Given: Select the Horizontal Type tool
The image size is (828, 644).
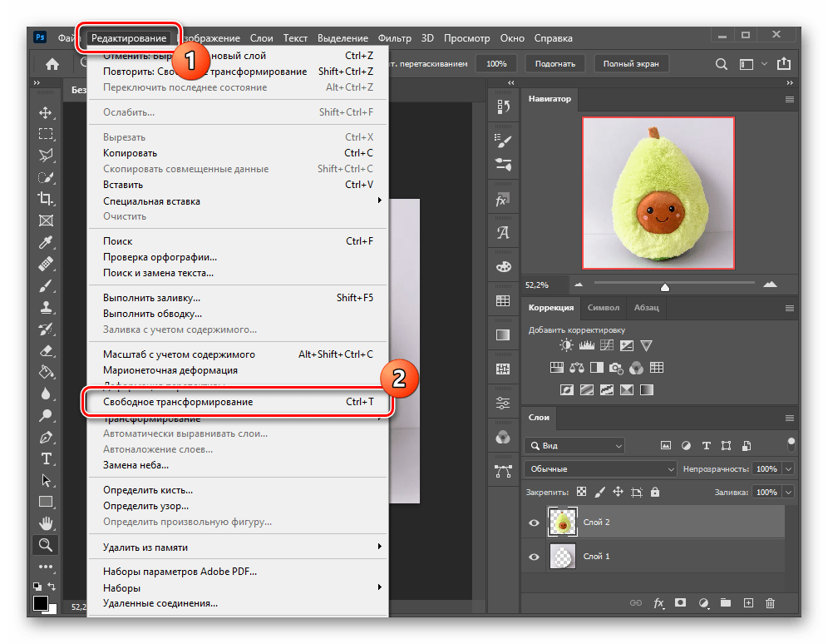Looking at the screenshot, I should (46, 458).
